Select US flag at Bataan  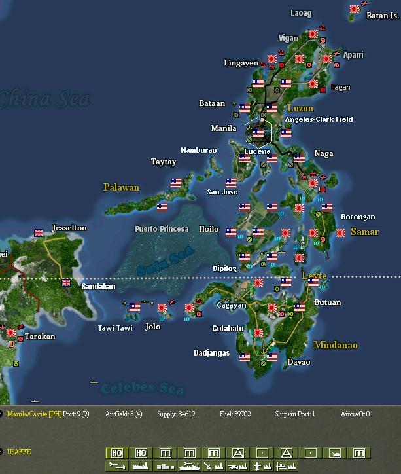(245, 108)
